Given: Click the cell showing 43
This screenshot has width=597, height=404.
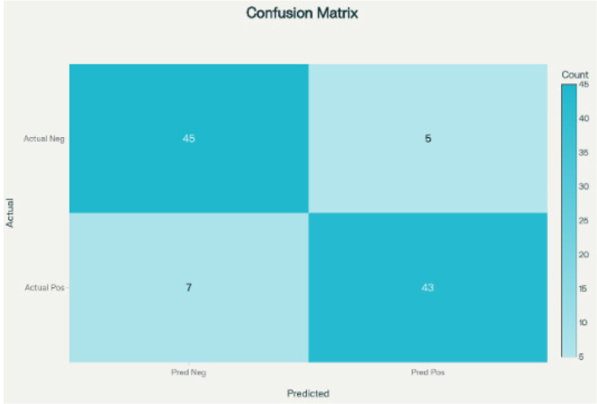Looking at the screenshot, I should point(428,287).
